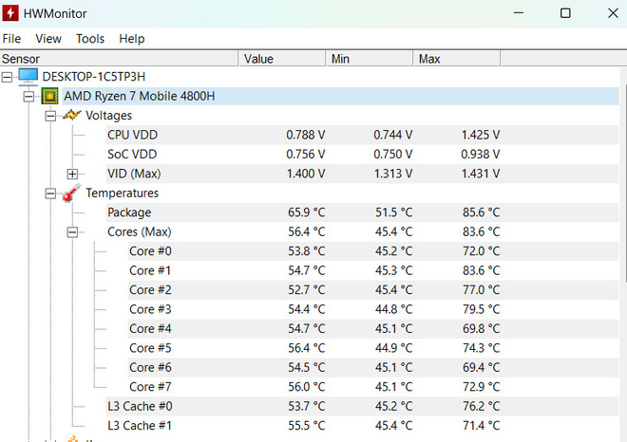This screenshot has height=442, width=627.
Task: Click the Core #6 max 69.4 °C
Action: coord(481,367)
